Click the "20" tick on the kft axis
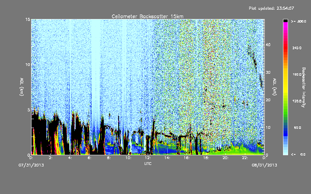Viewport: 311px width, 194px height. click(268, 100)
